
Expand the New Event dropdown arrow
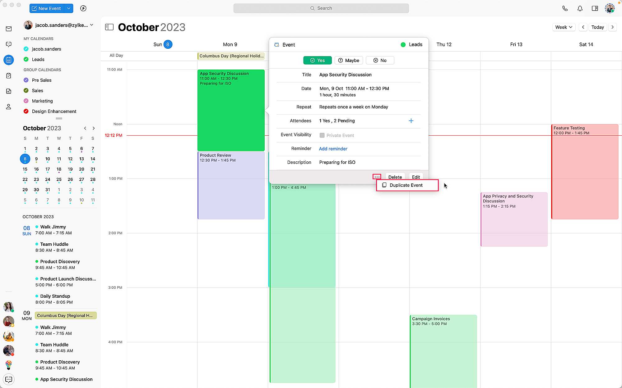pos(68,8)
